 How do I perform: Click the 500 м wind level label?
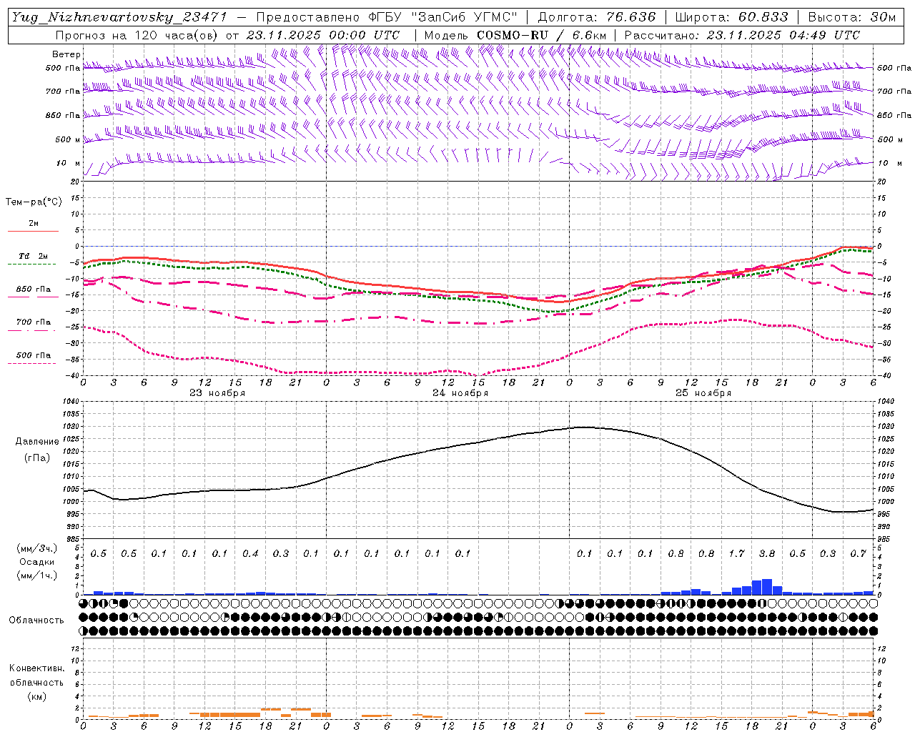coord(69,139)
